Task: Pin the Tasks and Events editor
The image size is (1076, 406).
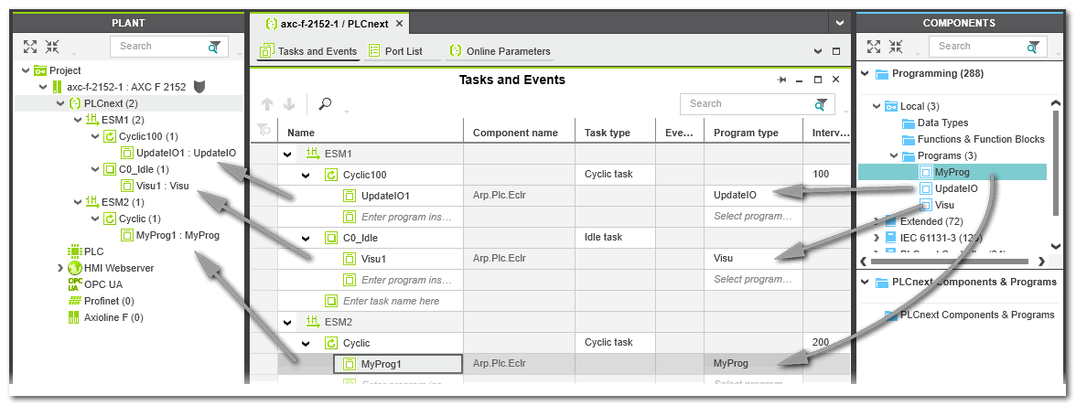Action: click(x=782, y=80)
